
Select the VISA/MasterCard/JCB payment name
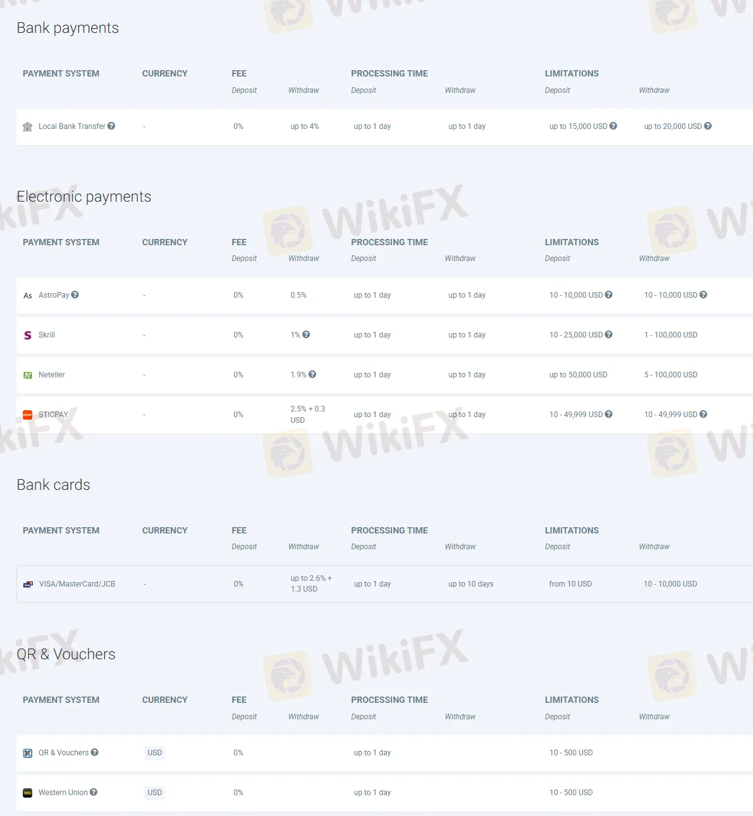coord(77,584)
